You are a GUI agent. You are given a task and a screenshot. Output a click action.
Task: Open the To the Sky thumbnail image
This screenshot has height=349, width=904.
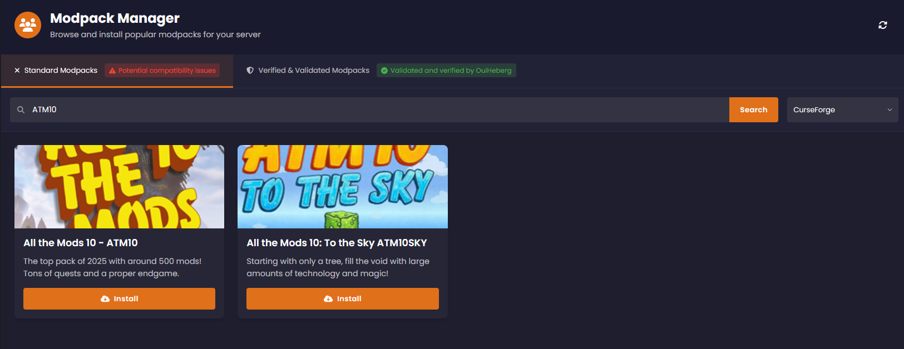click(x=343, y=187)
